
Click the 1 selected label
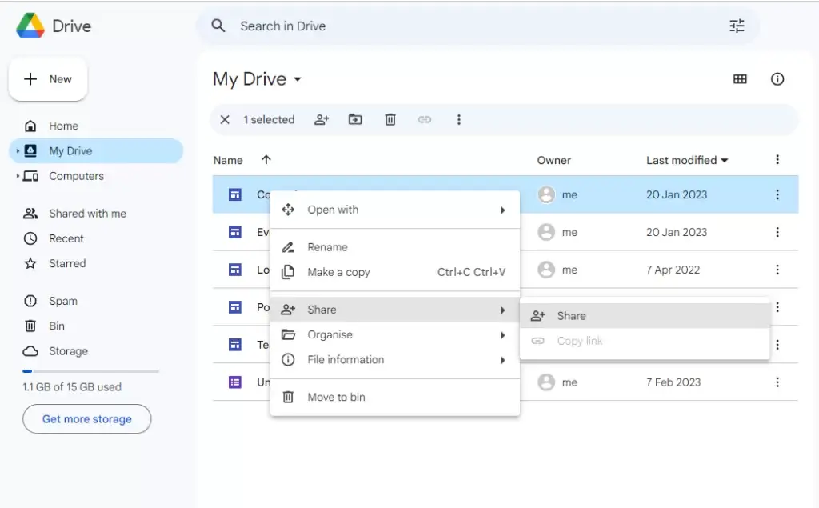269,120
